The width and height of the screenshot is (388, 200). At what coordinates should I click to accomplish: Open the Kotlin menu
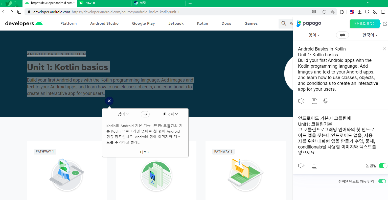coord(202,23)
